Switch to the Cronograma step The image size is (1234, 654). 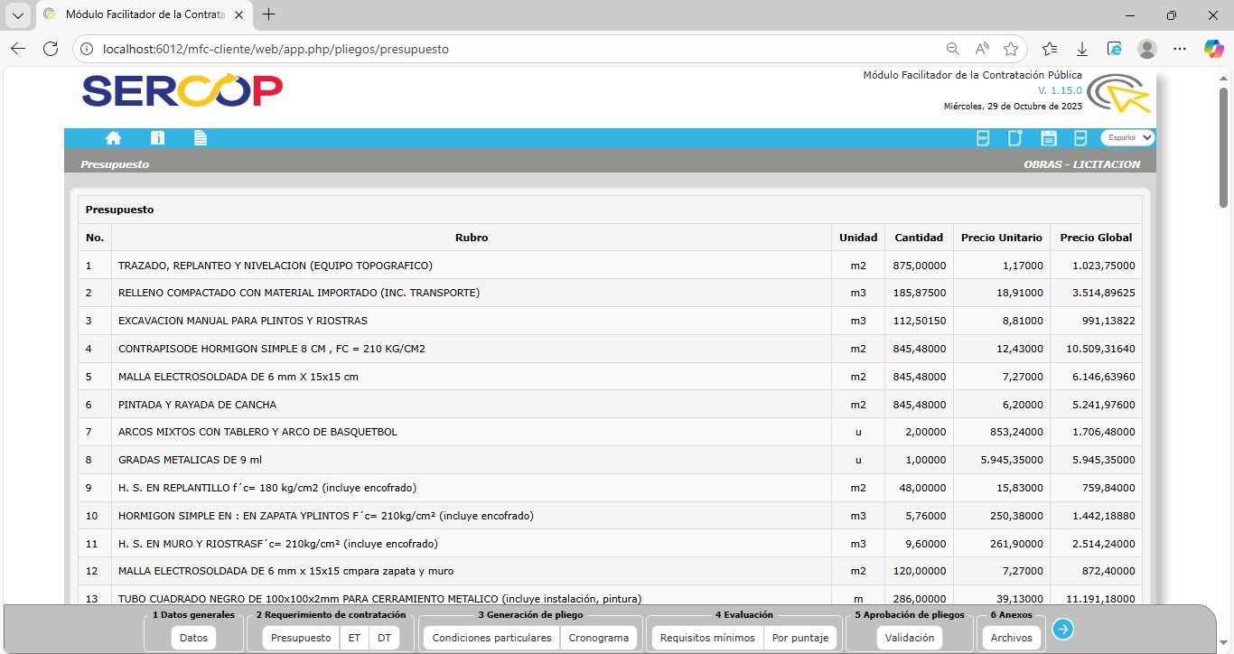(x=598, y=638)
